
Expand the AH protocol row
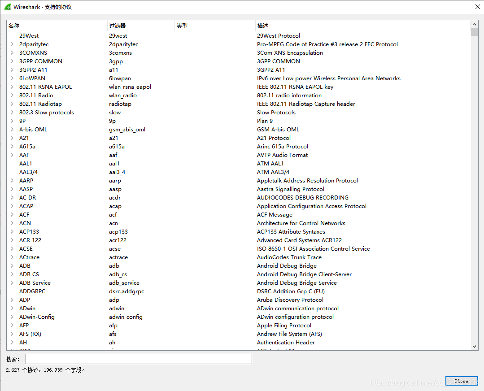point(13,342)
